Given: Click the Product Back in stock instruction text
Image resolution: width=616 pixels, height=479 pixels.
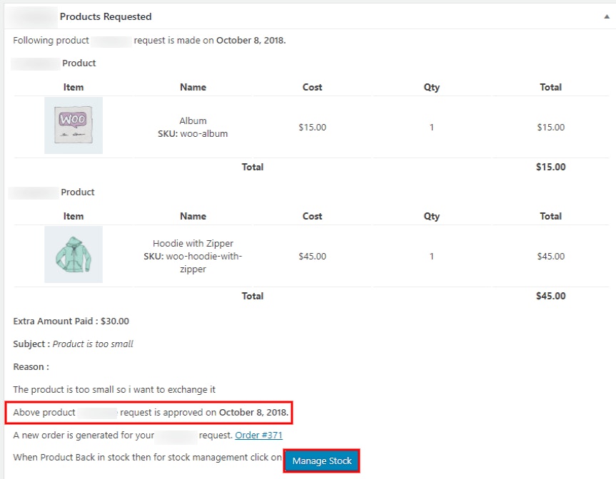Looking at the screenshot, I should 147,458.
